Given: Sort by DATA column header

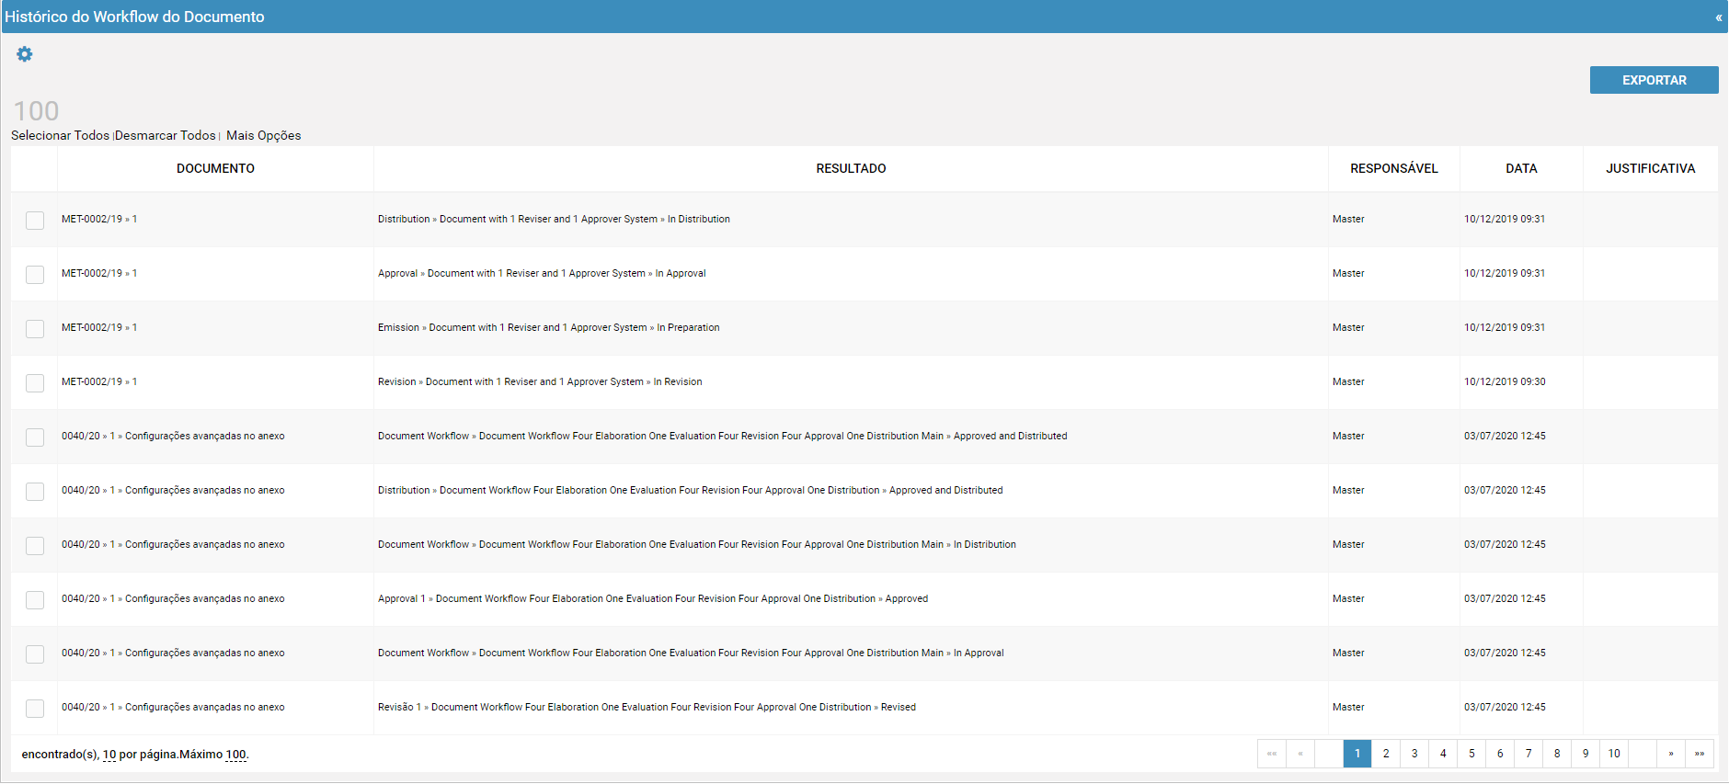Looking at the screenshot, I should point(1521,168).
